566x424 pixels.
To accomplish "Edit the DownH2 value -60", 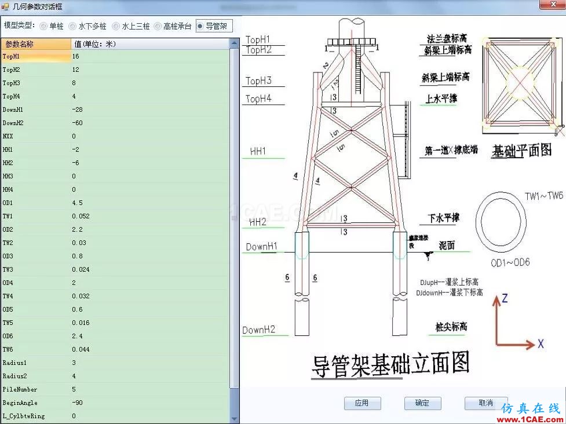I will [150, 123].
